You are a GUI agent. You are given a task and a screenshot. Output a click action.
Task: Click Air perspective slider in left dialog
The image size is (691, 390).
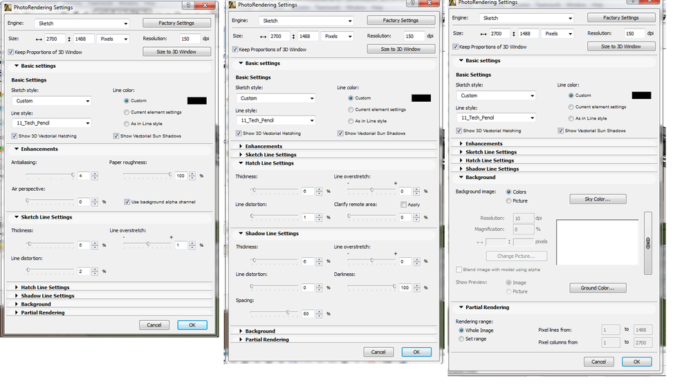50,201
